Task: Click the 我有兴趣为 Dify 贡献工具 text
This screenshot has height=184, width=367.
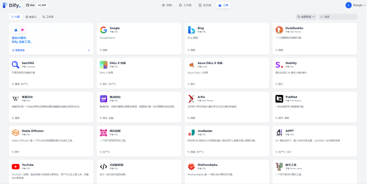Action: 22,40
